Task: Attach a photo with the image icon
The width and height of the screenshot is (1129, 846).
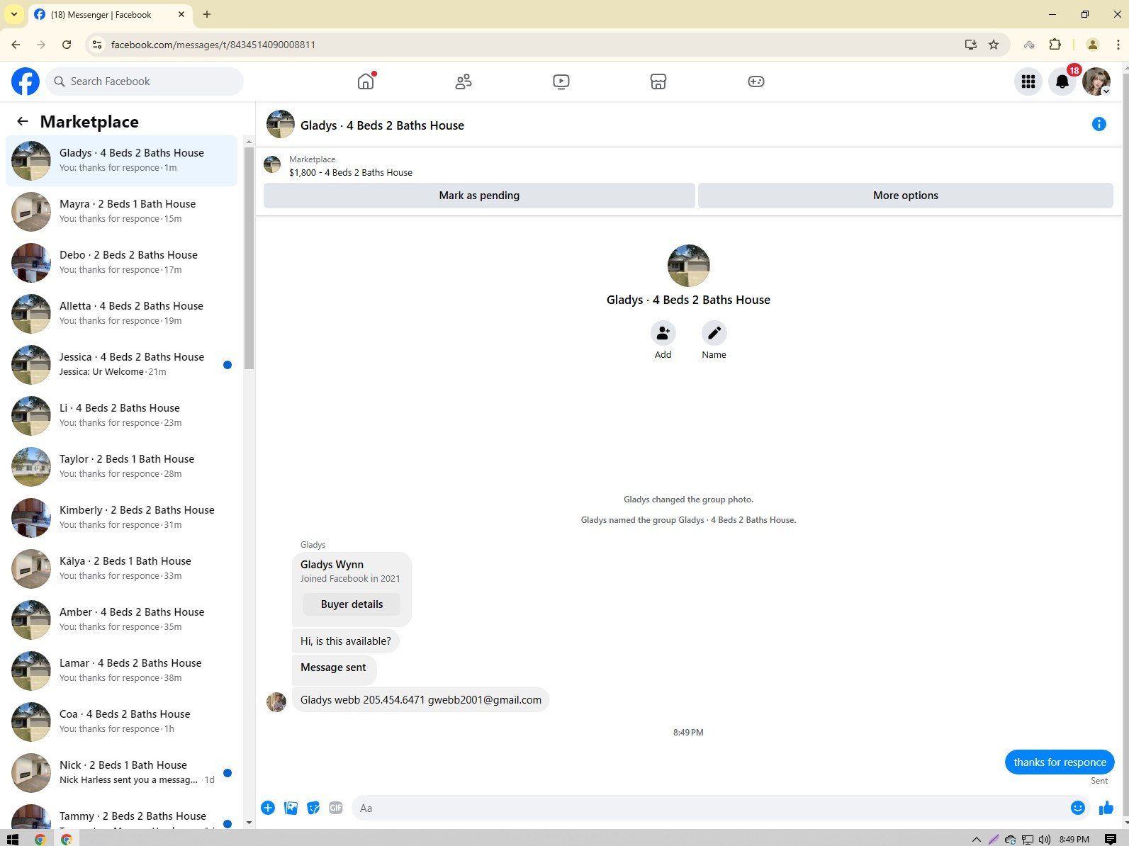Action: tap(291, 808)
